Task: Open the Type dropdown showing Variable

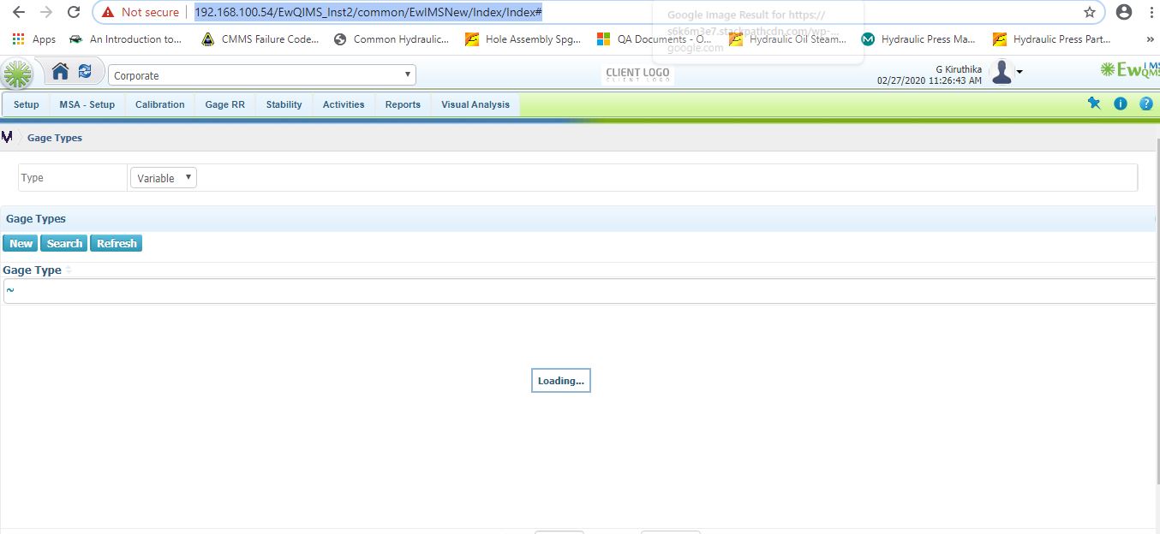Action: coord(164,178)
